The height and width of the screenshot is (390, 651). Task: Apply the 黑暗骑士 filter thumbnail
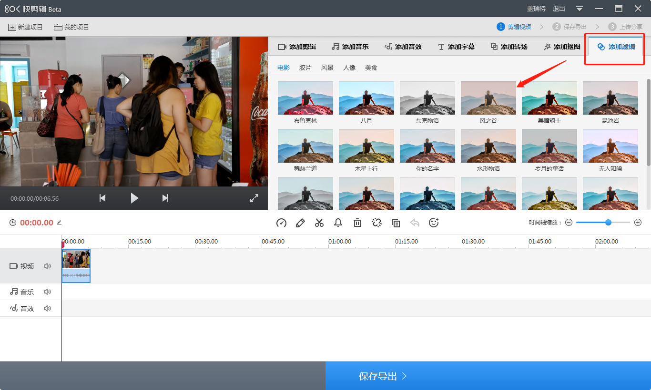coord(549,98)
